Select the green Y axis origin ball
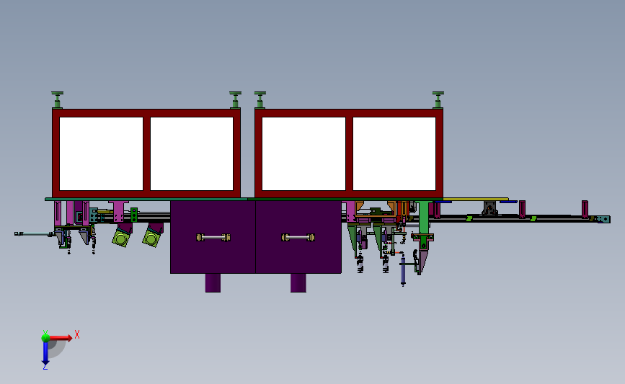This screenshot has height=384, width=625. pyautogui.click(x=45, y=338)
